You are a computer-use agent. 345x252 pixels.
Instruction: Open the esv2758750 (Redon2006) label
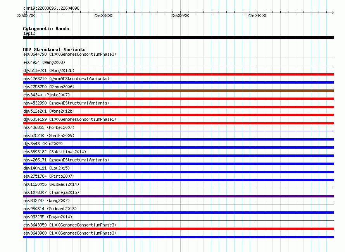[x=49, y=87]
